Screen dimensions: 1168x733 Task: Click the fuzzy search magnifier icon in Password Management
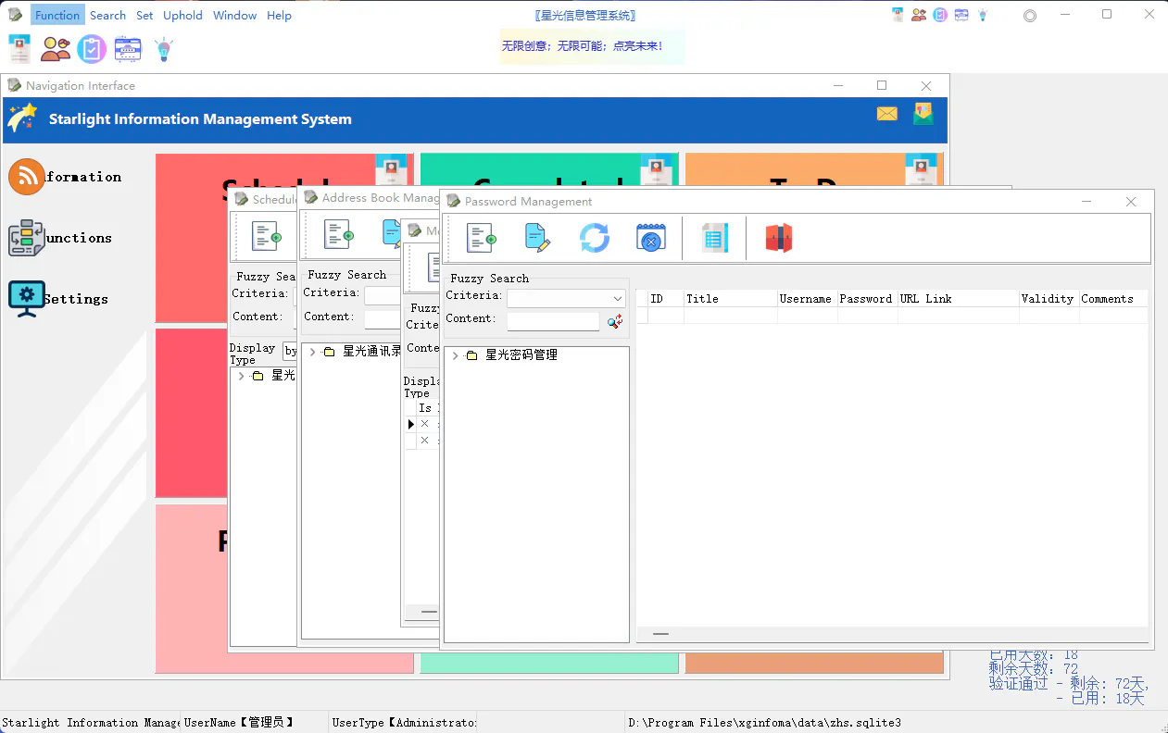615,321
